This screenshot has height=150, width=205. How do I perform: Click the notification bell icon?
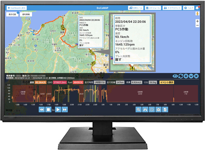pyautogui.click(x=198, y=8)
